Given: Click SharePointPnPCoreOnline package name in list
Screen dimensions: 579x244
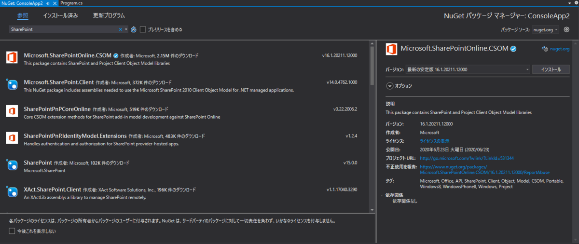Looking at the screenshot, I should (56, 109).
